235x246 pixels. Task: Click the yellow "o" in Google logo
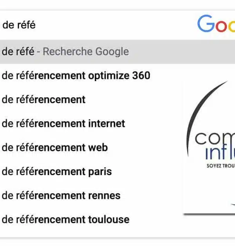(231, 26)
